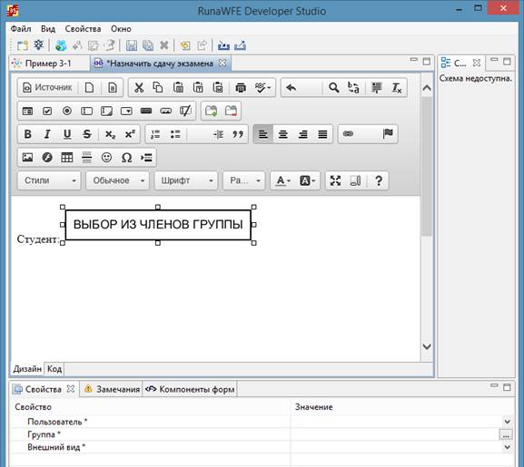Click the Find magnifier icon
524x467 pixels.
333,88
